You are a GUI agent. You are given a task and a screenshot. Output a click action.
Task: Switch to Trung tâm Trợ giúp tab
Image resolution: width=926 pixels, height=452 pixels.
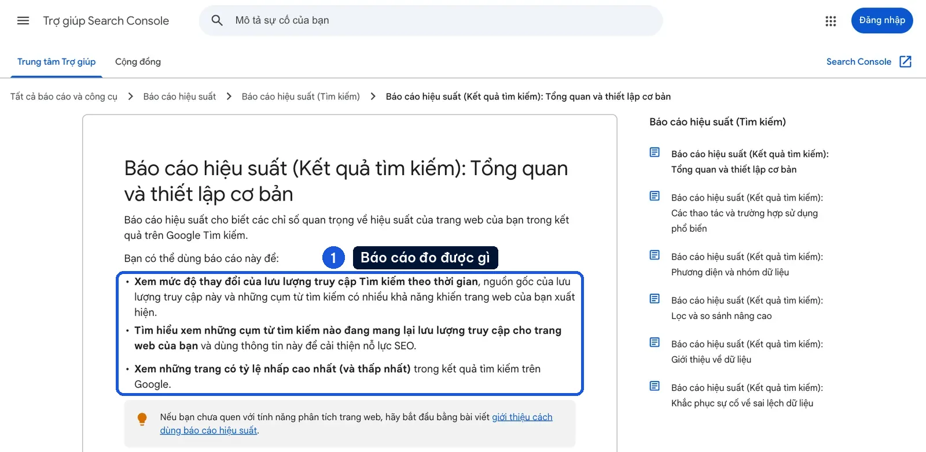(x=57, y=62)
